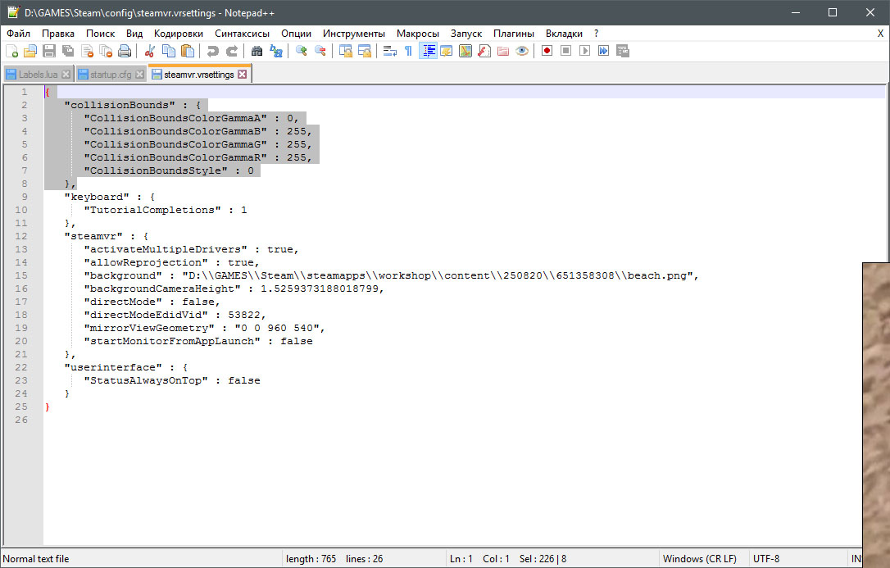The width and height of the screenshot is (890, 568).
Task: Click the "StatusAlwaysOnTop" line
Action: [172, 381]
